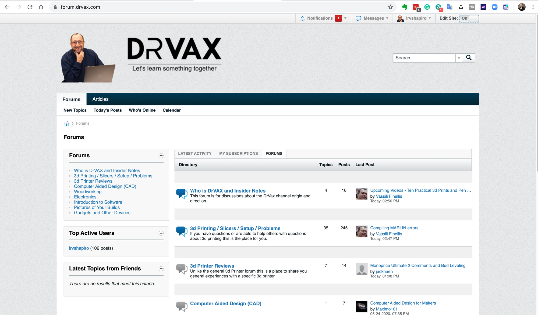538x315 pixels.
Task: Click the Messages speech bubble icon
Action: (x=358, y=19)
